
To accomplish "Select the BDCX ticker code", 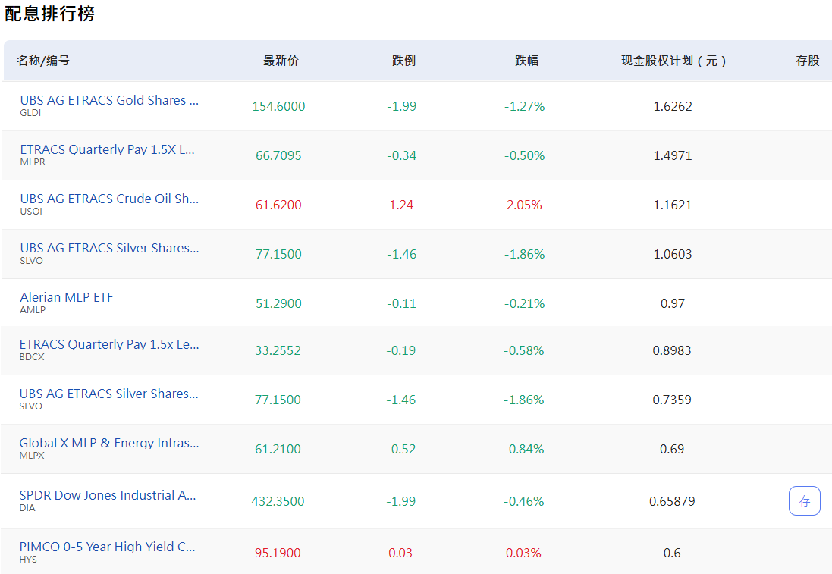I will coord(32,357).
